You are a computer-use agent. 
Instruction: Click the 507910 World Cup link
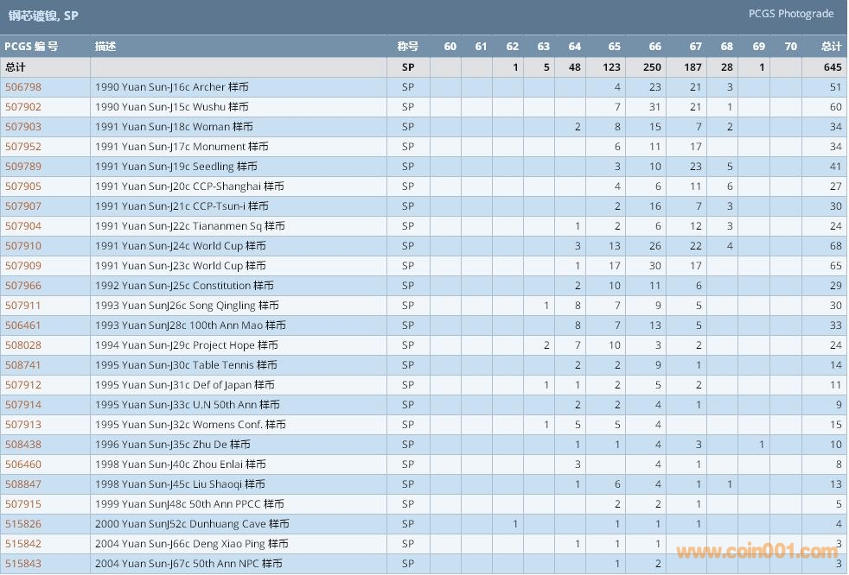coord(23,246)
